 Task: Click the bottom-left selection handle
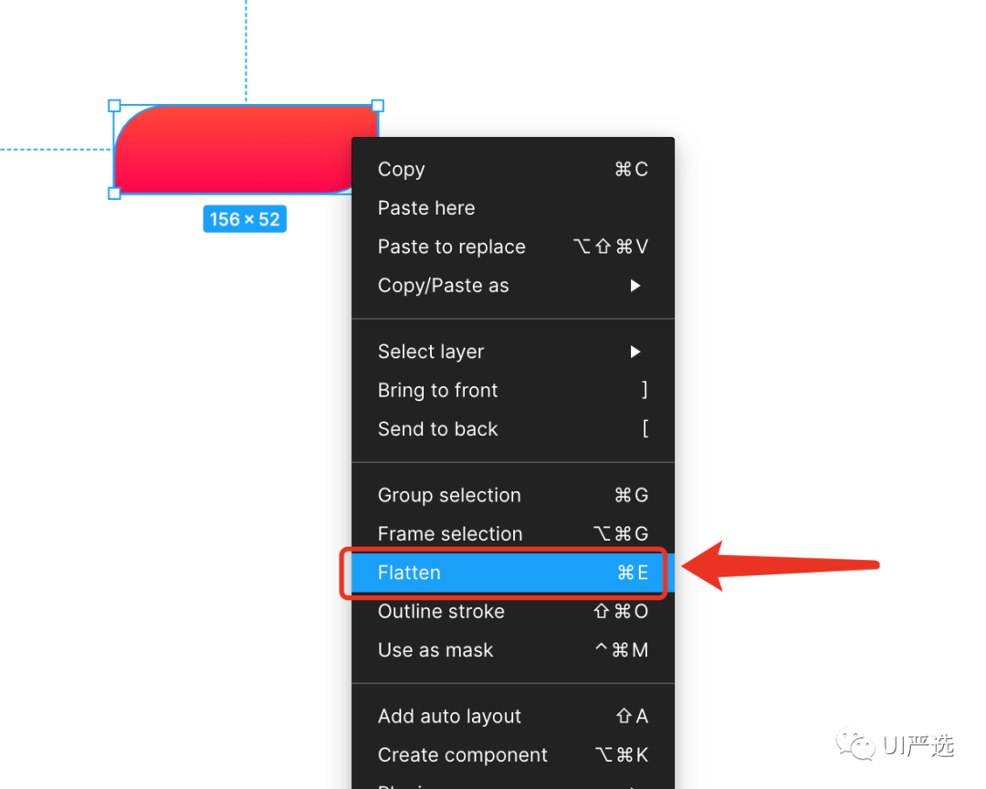pyautogui.click(x=114, y=194)
